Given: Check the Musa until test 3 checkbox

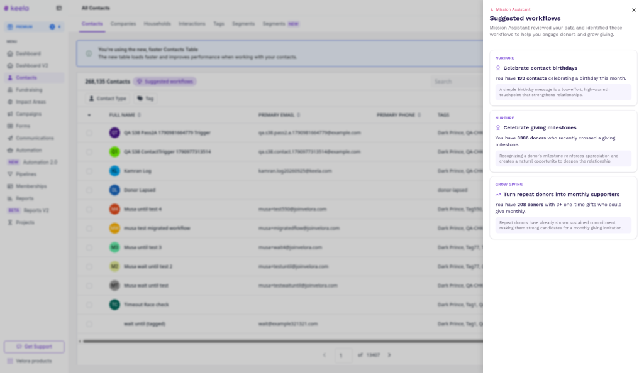Looking at the screenshot, I should (89, 247).
